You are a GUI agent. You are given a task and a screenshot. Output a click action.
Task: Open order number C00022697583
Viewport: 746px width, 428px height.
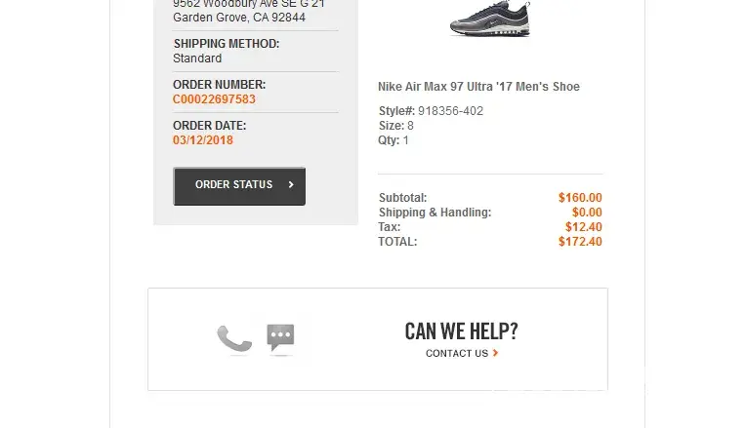click(214, 99)
